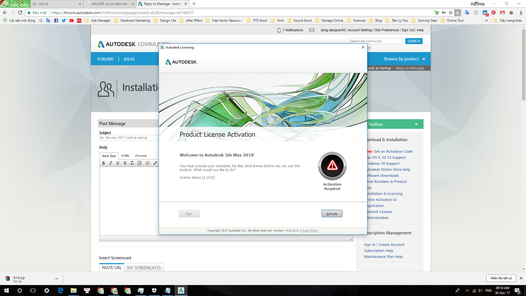
Task: Open the MY SCREENCASTS tab
Action: click(x=144, y=267)
